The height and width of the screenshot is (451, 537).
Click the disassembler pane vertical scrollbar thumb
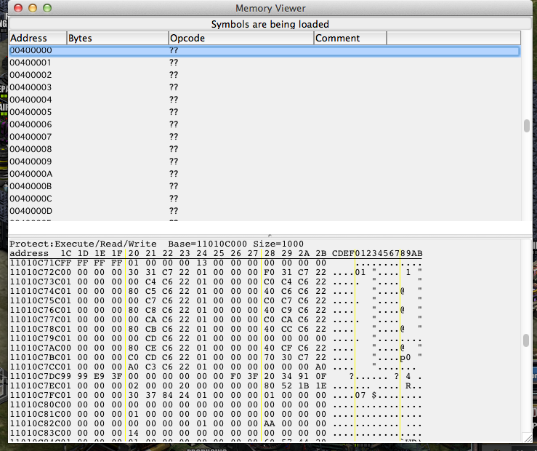point(526,125)
